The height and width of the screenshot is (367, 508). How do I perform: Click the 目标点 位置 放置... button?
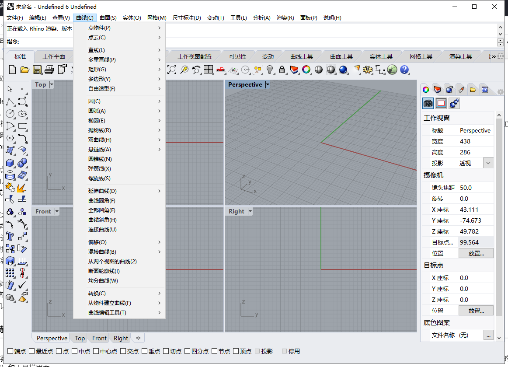point(476,311)
